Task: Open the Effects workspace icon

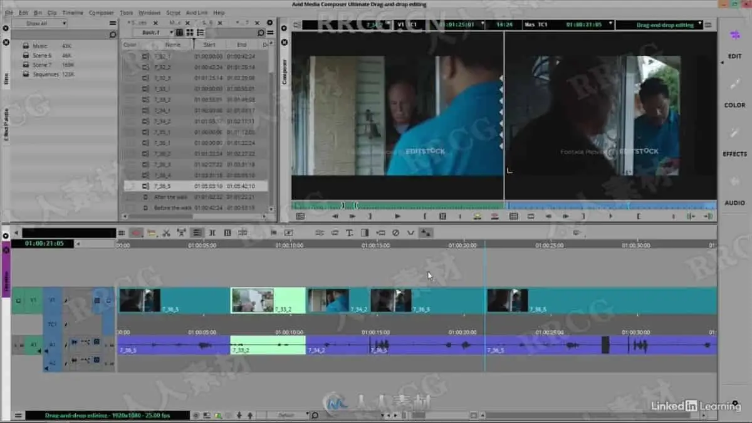Action: coord(734,133)
